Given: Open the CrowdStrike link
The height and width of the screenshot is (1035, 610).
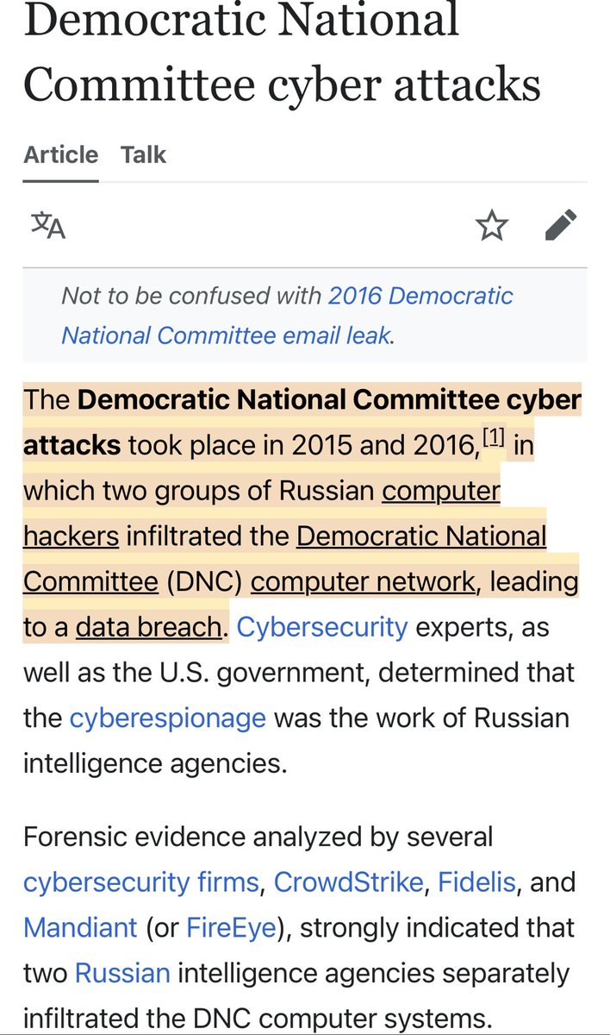Looking at the screenshot, I should coord(348,882).
